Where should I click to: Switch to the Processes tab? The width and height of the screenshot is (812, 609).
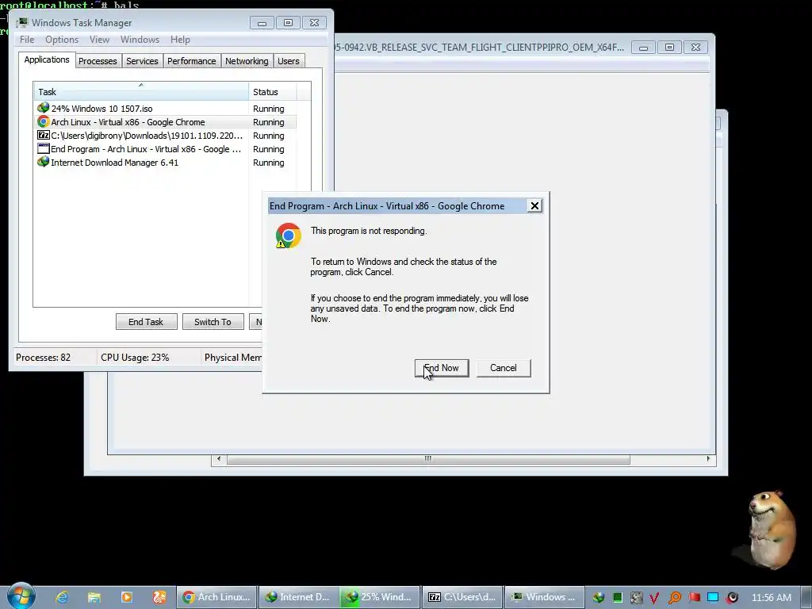coord(98,61)
